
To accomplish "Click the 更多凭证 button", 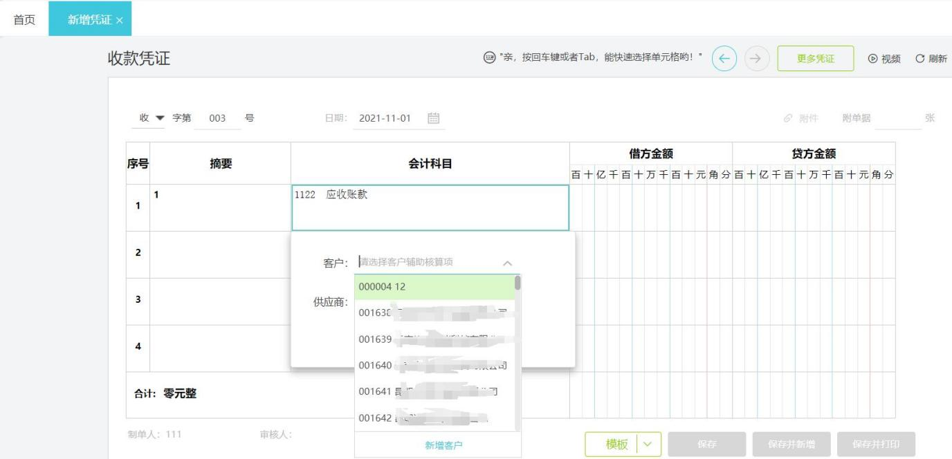I will (x=815, y=59).
